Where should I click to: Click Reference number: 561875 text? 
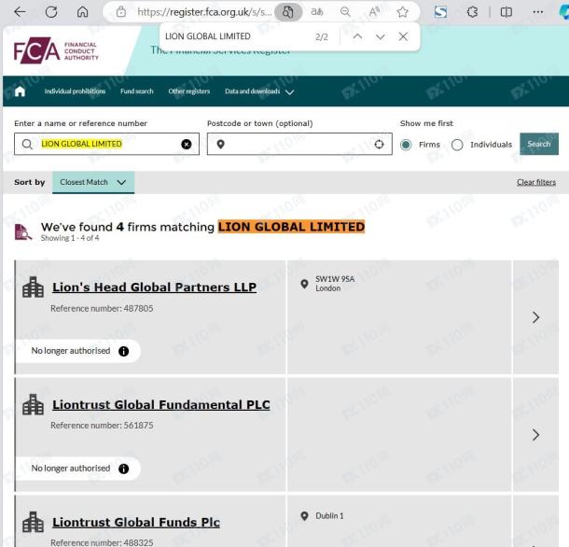point(102,426)
